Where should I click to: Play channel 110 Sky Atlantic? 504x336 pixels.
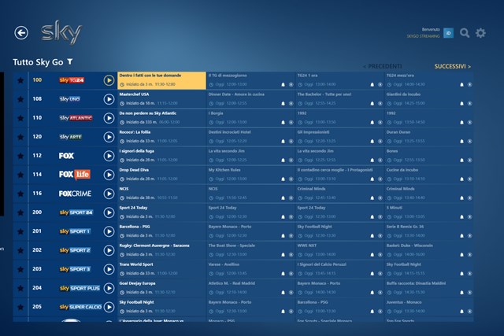pos(109,118)
